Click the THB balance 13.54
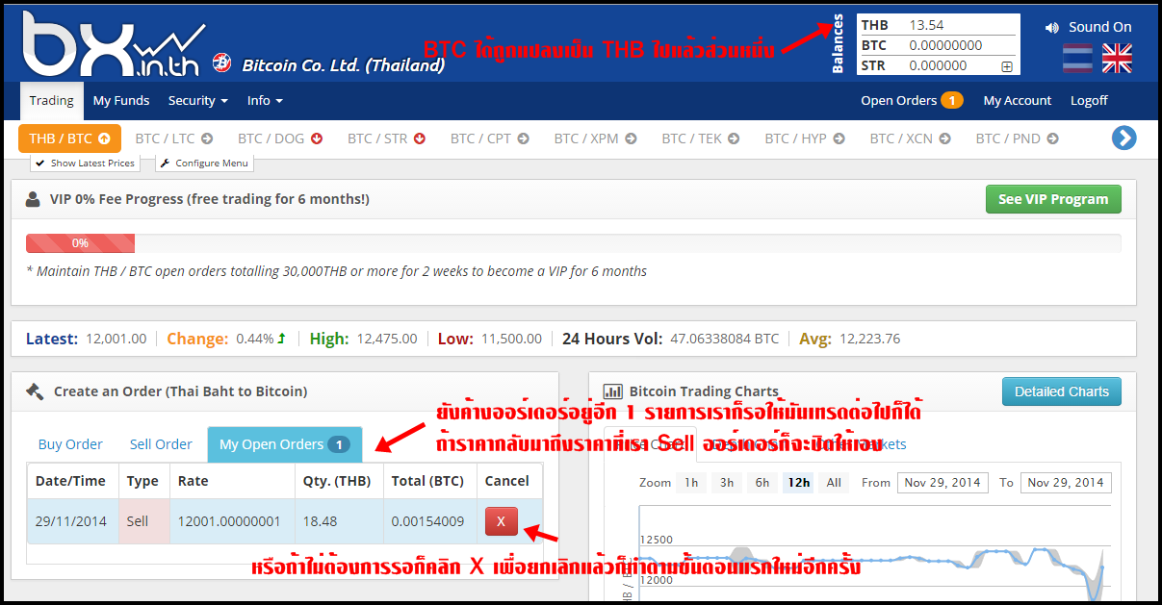 927,25
